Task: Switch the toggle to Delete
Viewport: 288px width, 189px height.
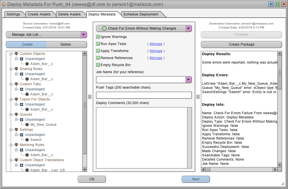Action: [x=67, y=44]
